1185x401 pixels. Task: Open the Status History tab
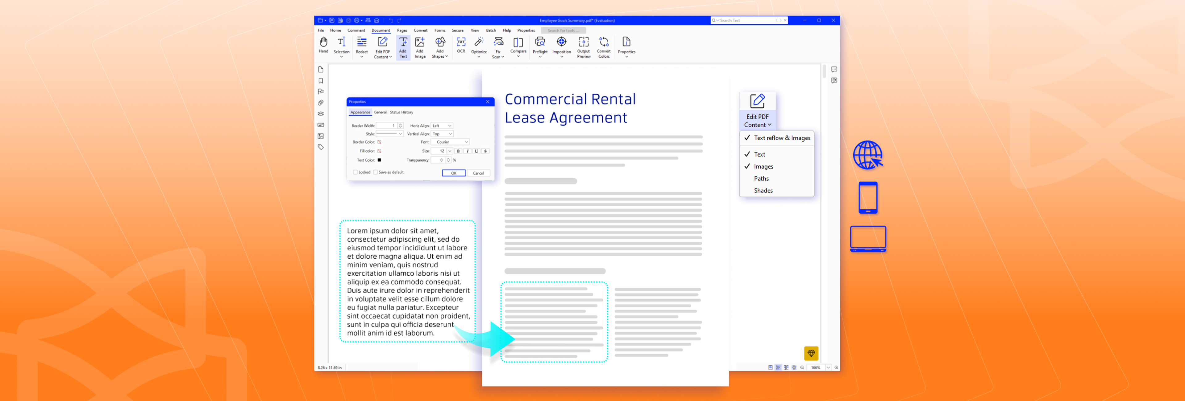(401, 112)
